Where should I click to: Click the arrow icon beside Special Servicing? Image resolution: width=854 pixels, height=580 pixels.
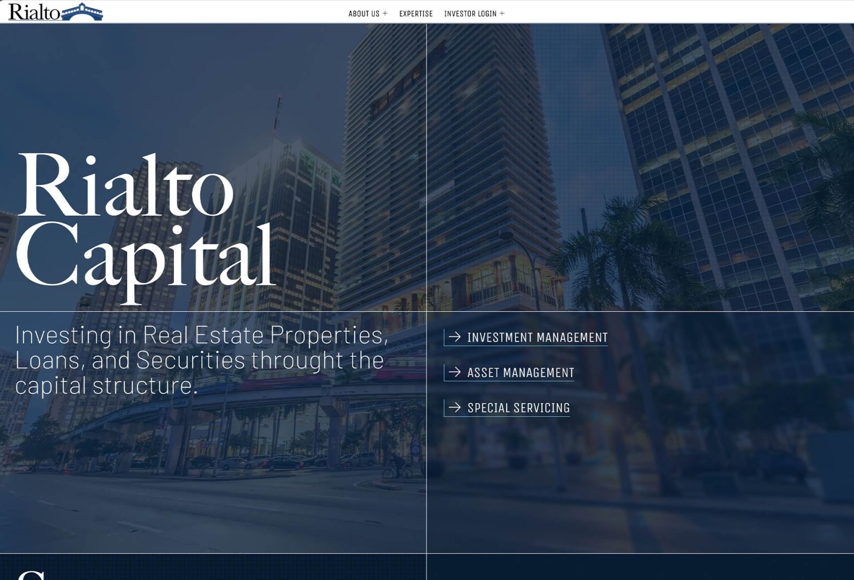pos(455,407)
